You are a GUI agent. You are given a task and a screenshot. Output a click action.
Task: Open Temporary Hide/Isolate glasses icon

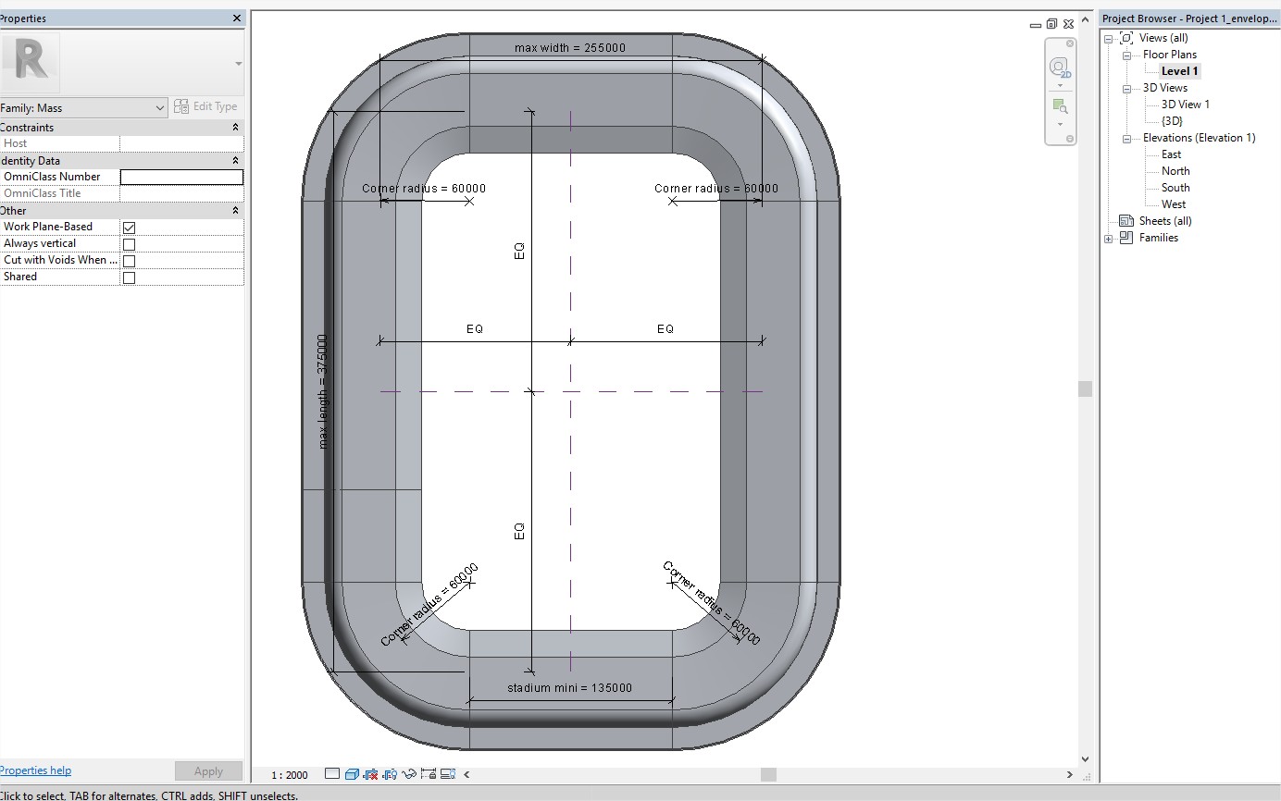pos(409,774)
